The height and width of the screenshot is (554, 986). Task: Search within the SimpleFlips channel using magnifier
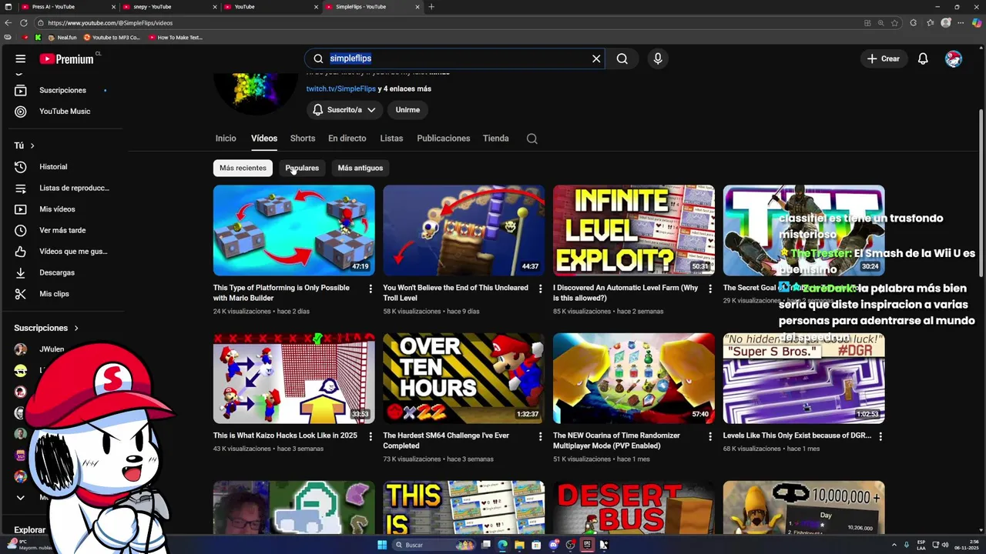tap(532, 138)
